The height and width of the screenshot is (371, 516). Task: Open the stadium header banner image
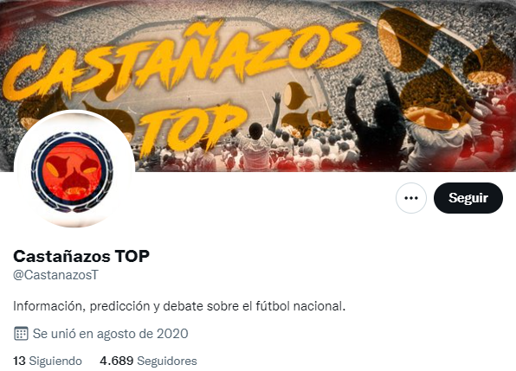point(258,86)
